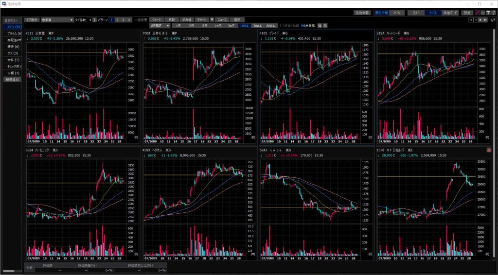Click the T text icon in top-right toolbar
This screenshot has height=275, width=498.
(x=488, y=13)
